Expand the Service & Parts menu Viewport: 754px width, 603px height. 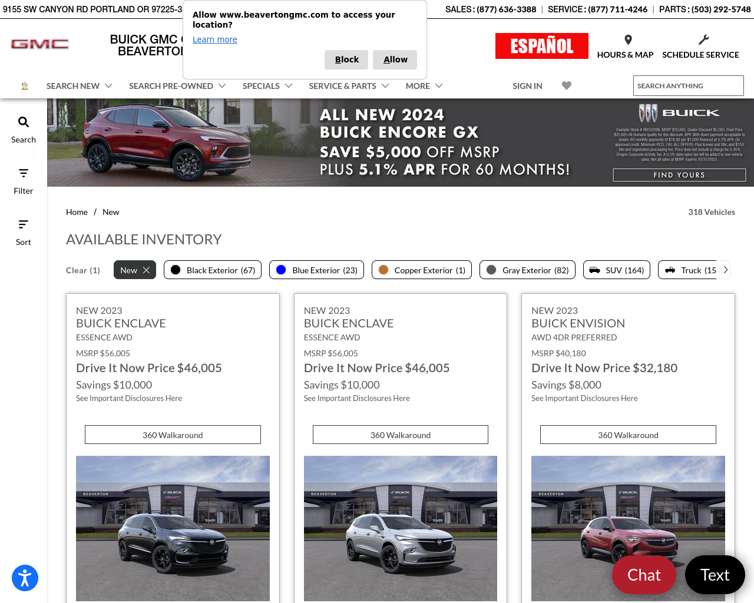349,86
